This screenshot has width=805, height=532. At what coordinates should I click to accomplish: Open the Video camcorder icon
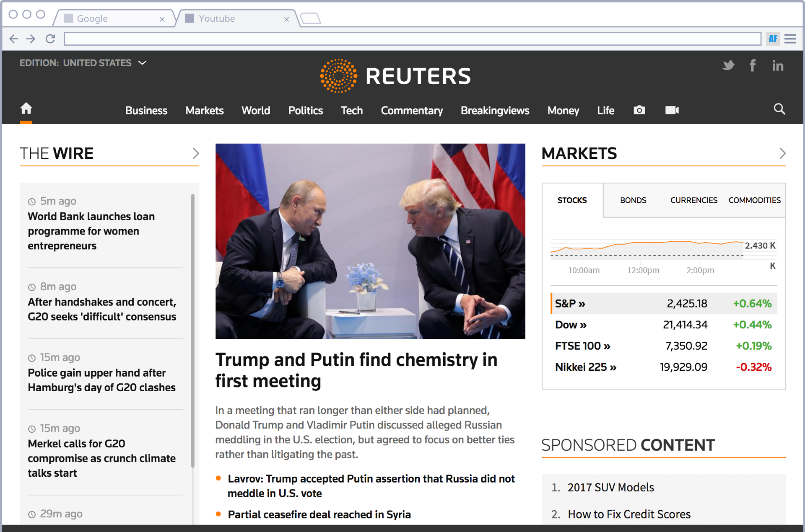click(x=672, y=110)
